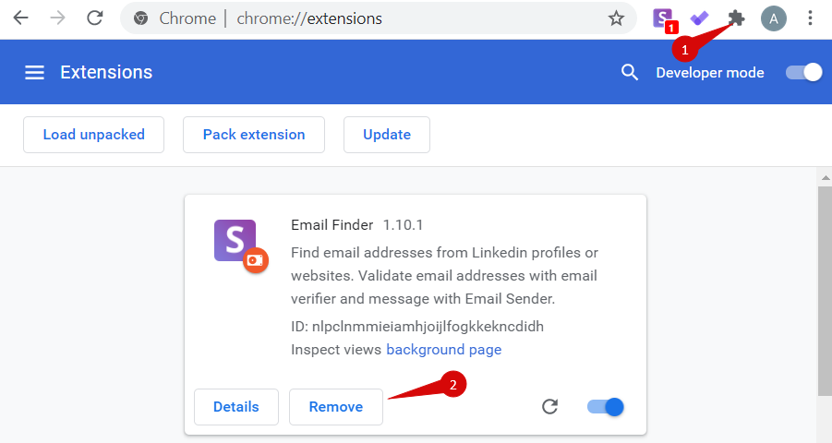The width and height of the screenshot is (832, 443).
Task: Open the hamburger menu beside Extensions
Action: tap(34, 72)
